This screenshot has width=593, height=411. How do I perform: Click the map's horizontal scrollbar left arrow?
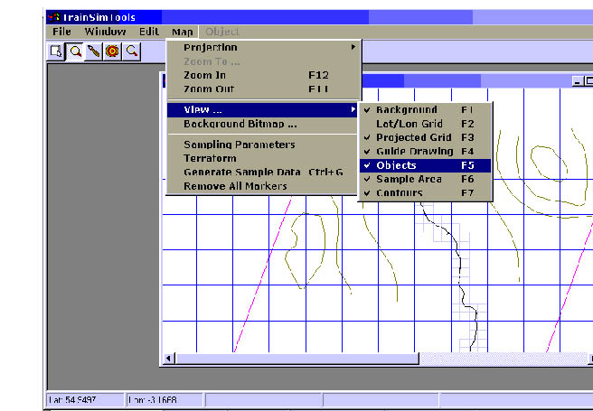coord(169,359)
